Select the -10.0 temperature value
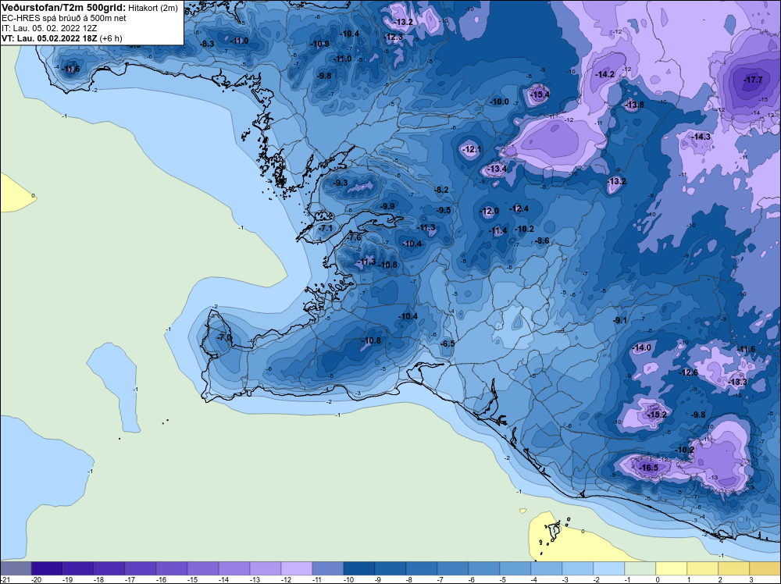 point(499,101)
